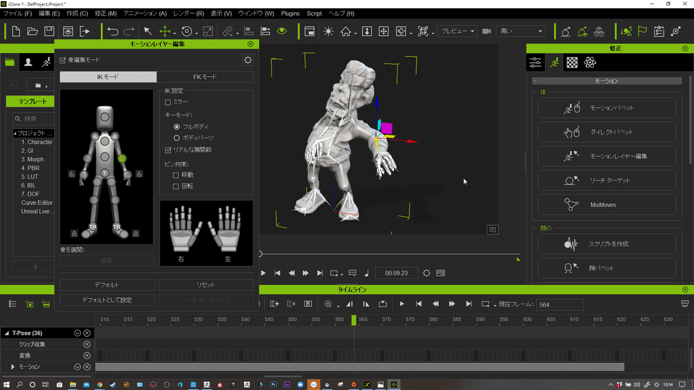Click the video camera icon in toolbar

click(486, 31)
